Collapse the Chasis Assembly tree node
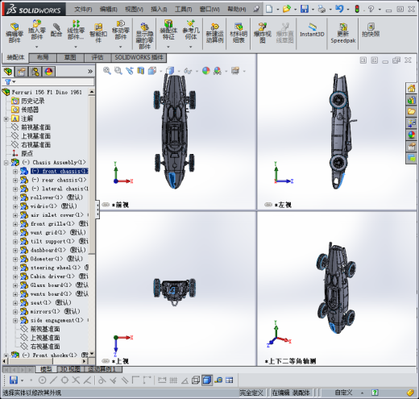This screenshot has width=419, height=399. tap(6, 163)
